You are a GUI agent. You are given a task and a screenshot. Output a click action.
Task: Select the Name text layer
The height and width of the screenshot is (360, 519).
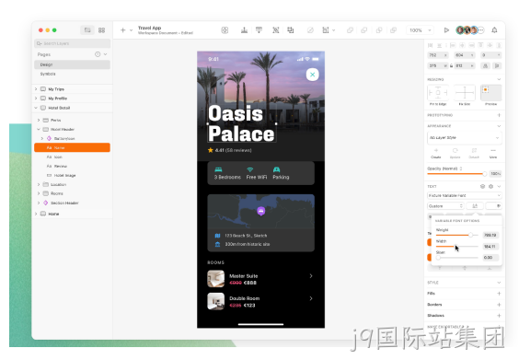72,147
